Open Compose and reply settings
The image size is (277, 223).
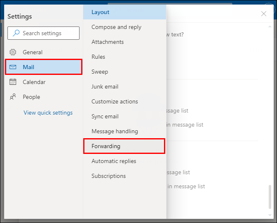point(116,27)
